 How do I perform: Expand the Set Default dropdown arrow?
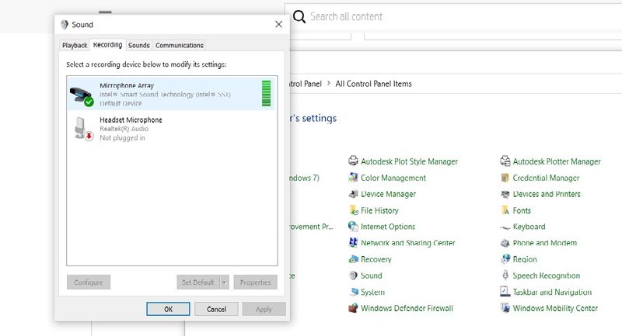click(224, 282)
